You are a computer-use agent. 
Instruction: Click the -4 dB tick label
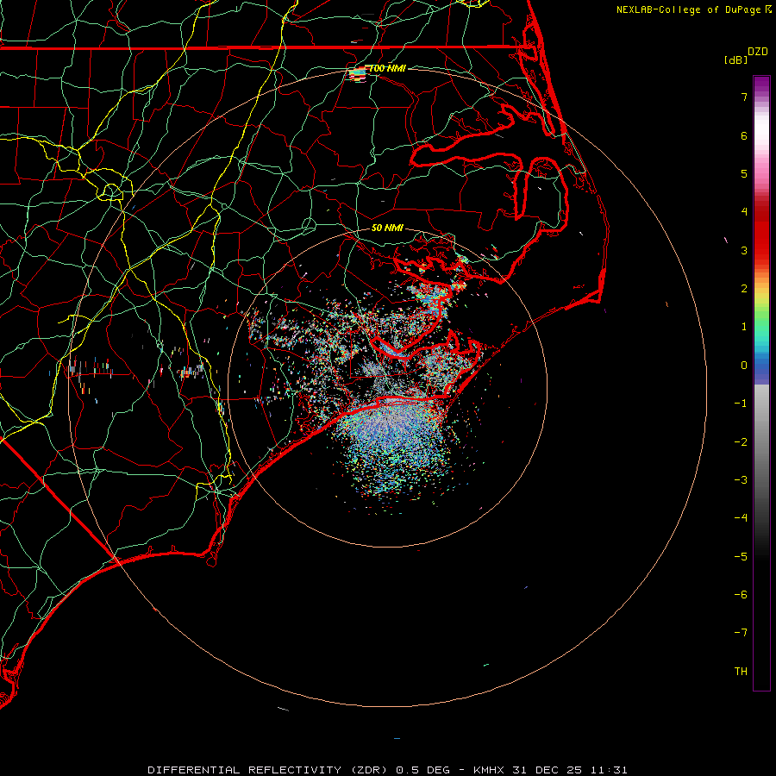coord(741,518)
